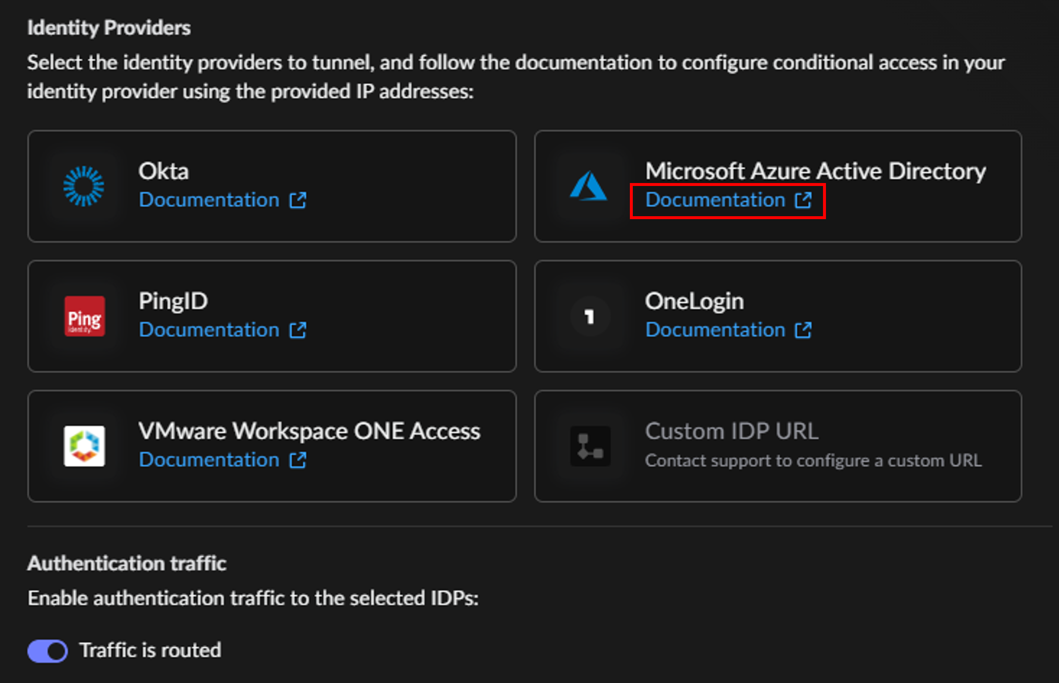The width and height of the screenshot is (1059, 683).
Task: Open PingID Documentation link
Action: (209, 330)
